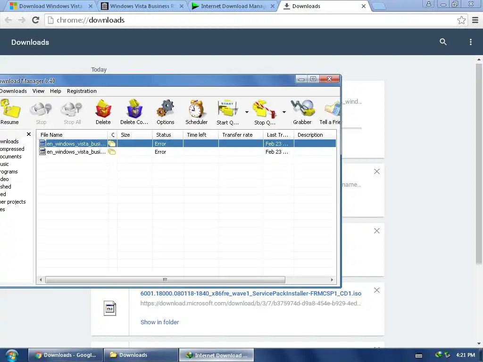Image resolution: width=483 pixels, height=362 pixels.
Task: Sort by Last Try column header
Action: click(278, 135)
